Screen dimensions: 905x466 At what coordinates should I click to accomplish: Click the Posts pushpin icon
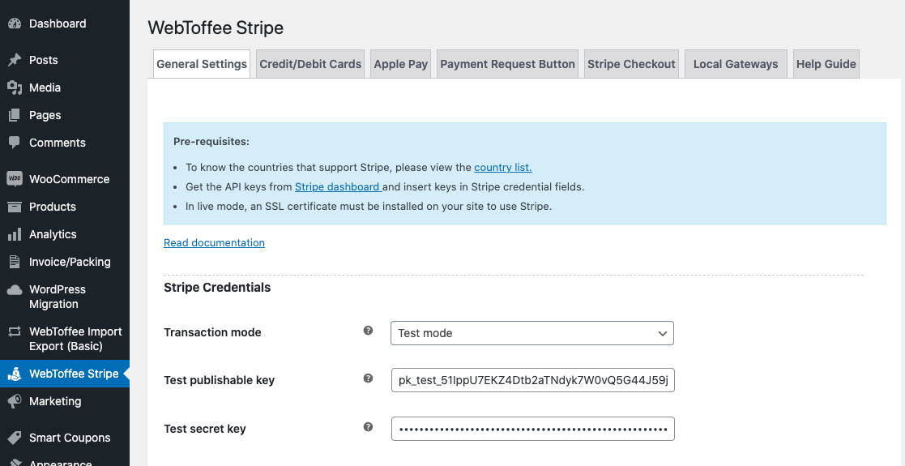pos(15,60)
